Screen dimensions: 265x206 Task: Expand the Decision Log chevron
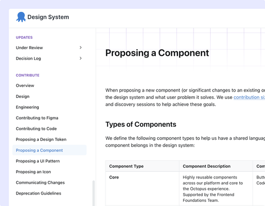click(81, 58)
